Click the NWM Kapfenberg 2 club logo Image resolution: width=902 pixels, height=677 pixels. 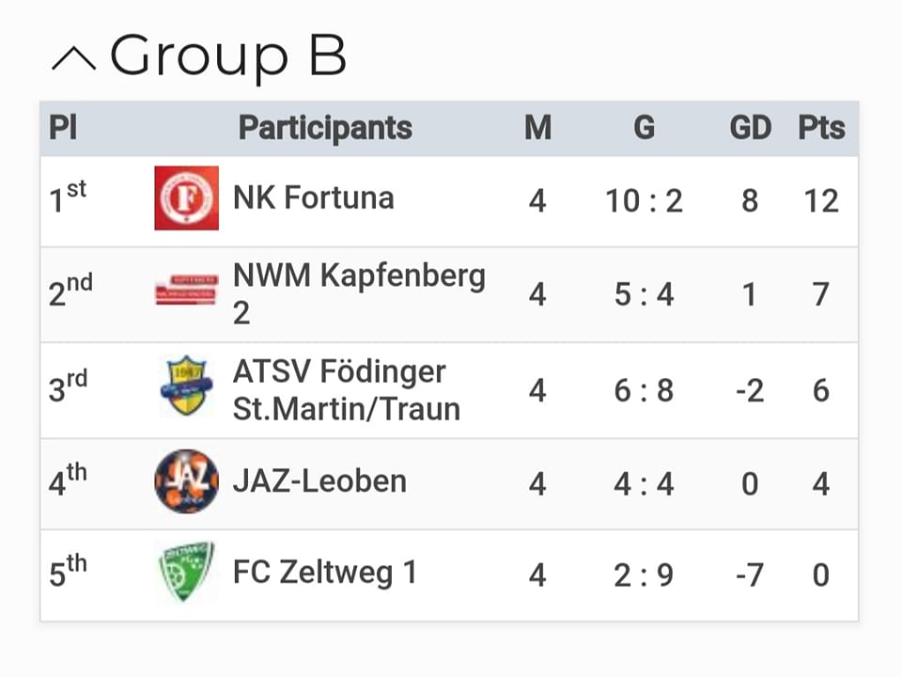[186, 290]
